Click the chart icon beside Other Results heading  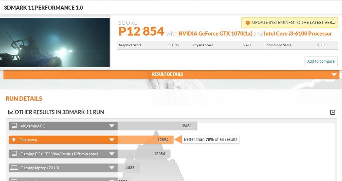click(10, 112)
